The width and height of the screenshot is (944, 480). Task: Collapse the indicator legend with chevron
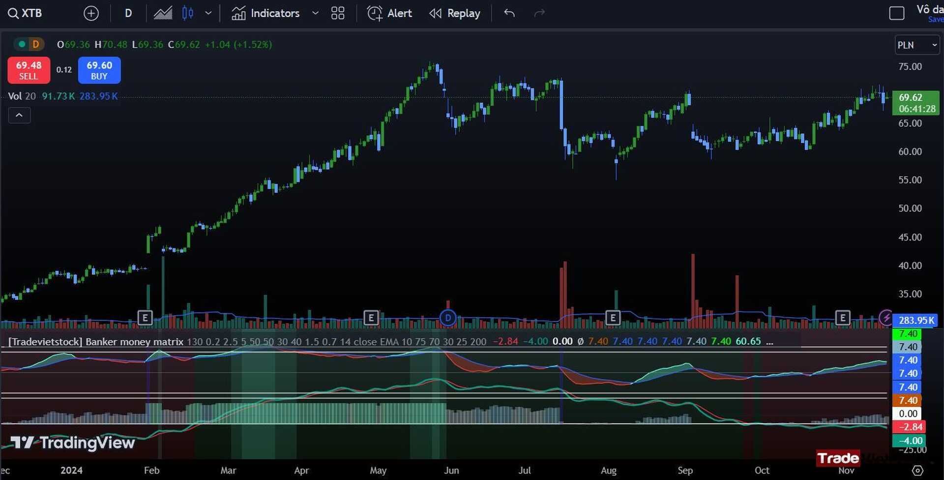pos(19,115)
